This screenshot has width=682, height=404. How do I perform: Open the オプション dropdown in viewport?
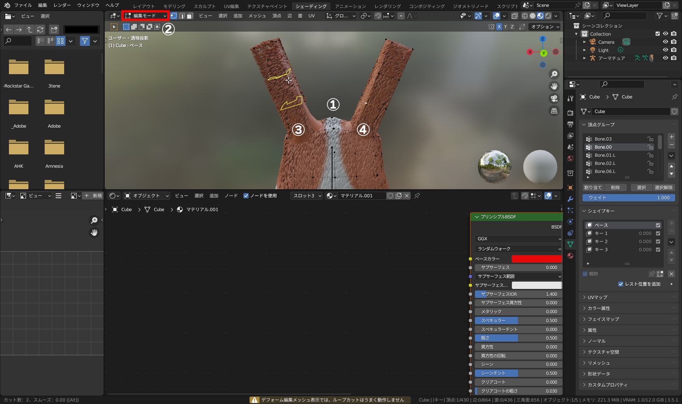[545, 27]
